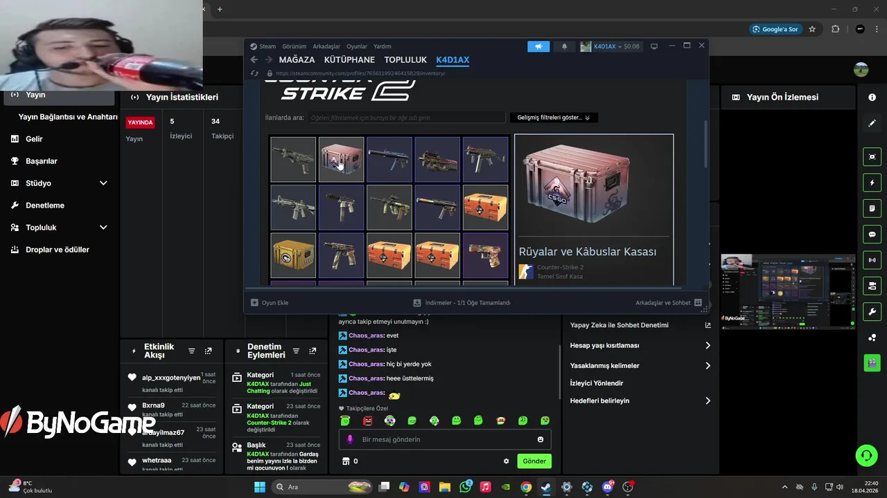Switch to the MAĞAZA tab
The height and width of the screenshot is (498, 887).
coord(297,59)
